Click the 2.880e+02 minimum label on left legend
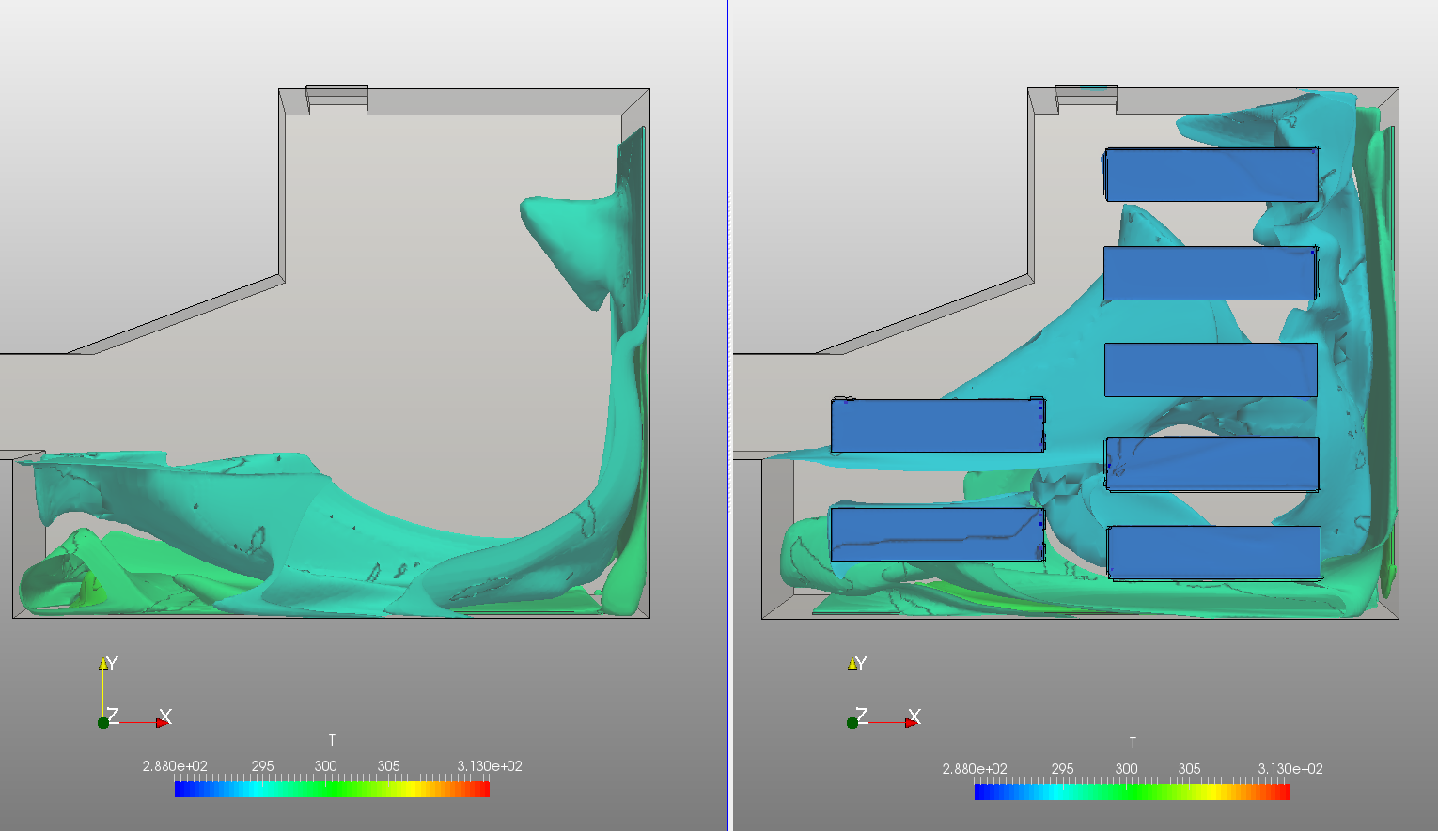1438x831 pixels. tap(173, 765)
